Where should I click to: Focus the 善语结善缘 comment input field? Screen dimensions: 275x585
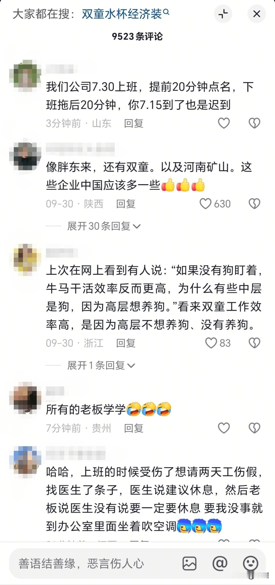(x=94, y=564)
